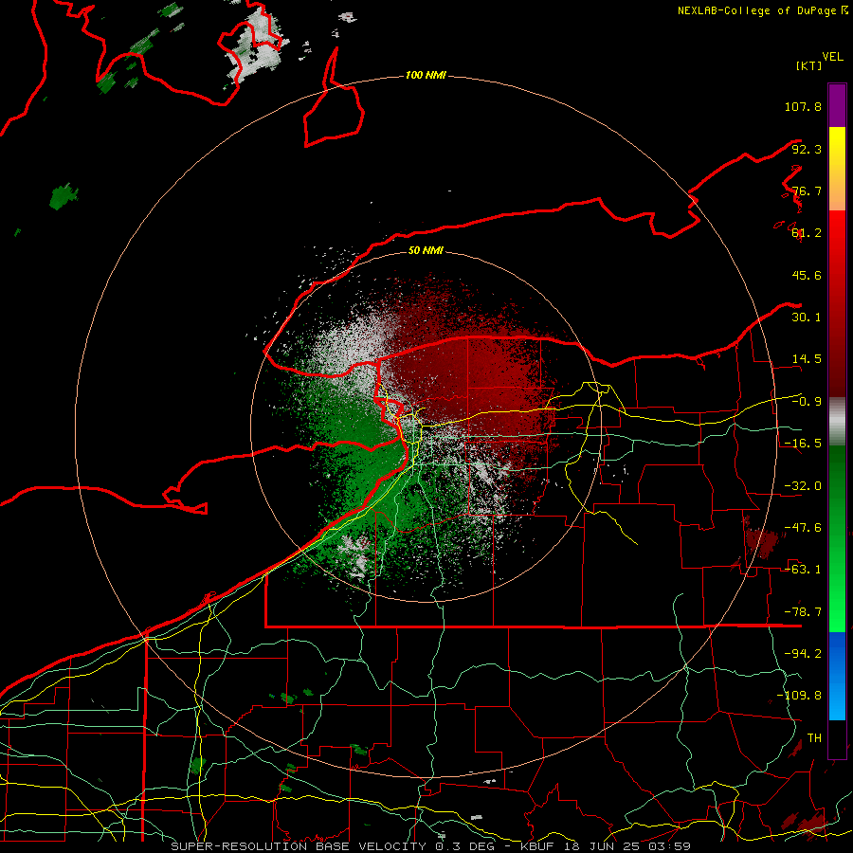Click the -0.9 legend value
The image size is (853, 853).
[x=807, y=402]
